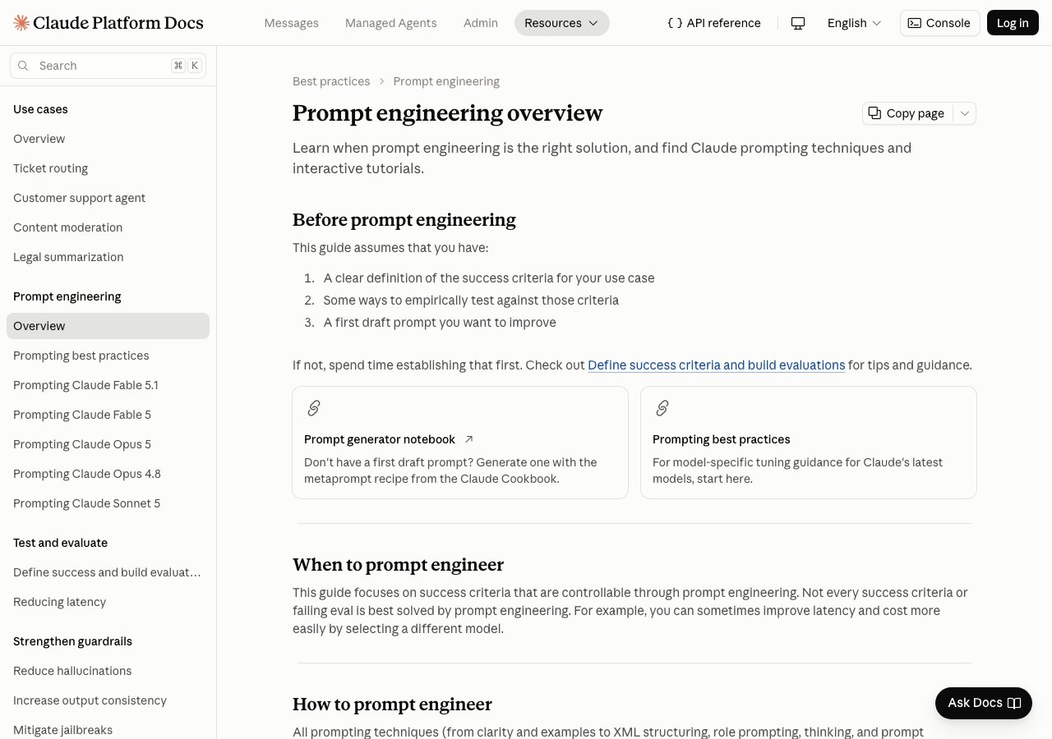Click the Use cases sidebar section label

click(x=40, y=109)
